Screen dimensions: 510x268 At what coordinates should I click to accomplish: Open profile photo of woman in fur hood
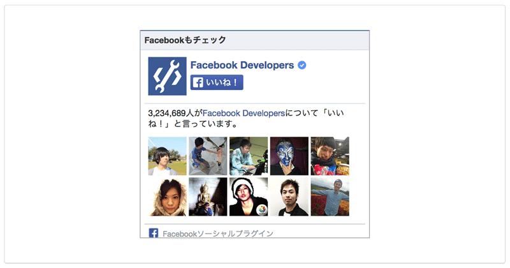coord(167,197)
